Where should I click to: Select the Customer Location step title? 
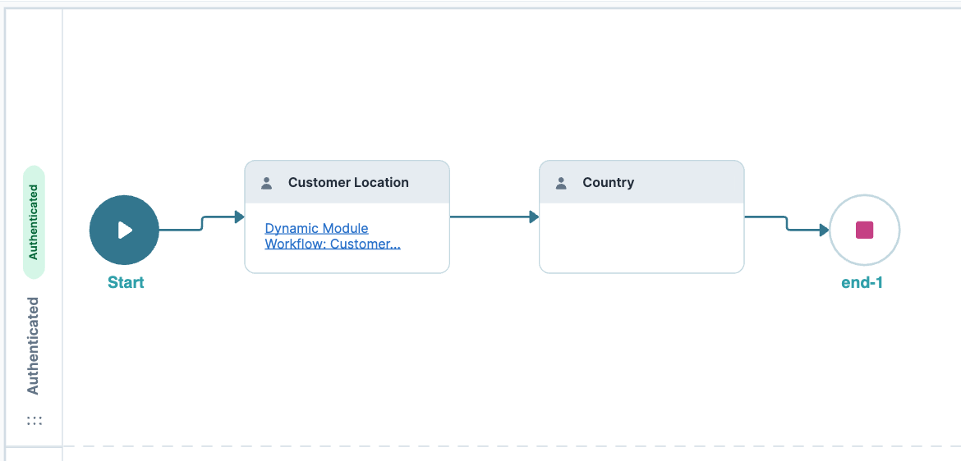348,182
